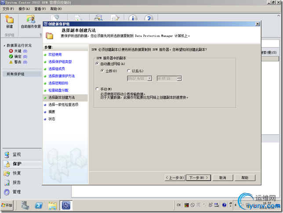Click the 关键 (0) count link
This screenshot has width=283, height=213.
coord(25,51)
